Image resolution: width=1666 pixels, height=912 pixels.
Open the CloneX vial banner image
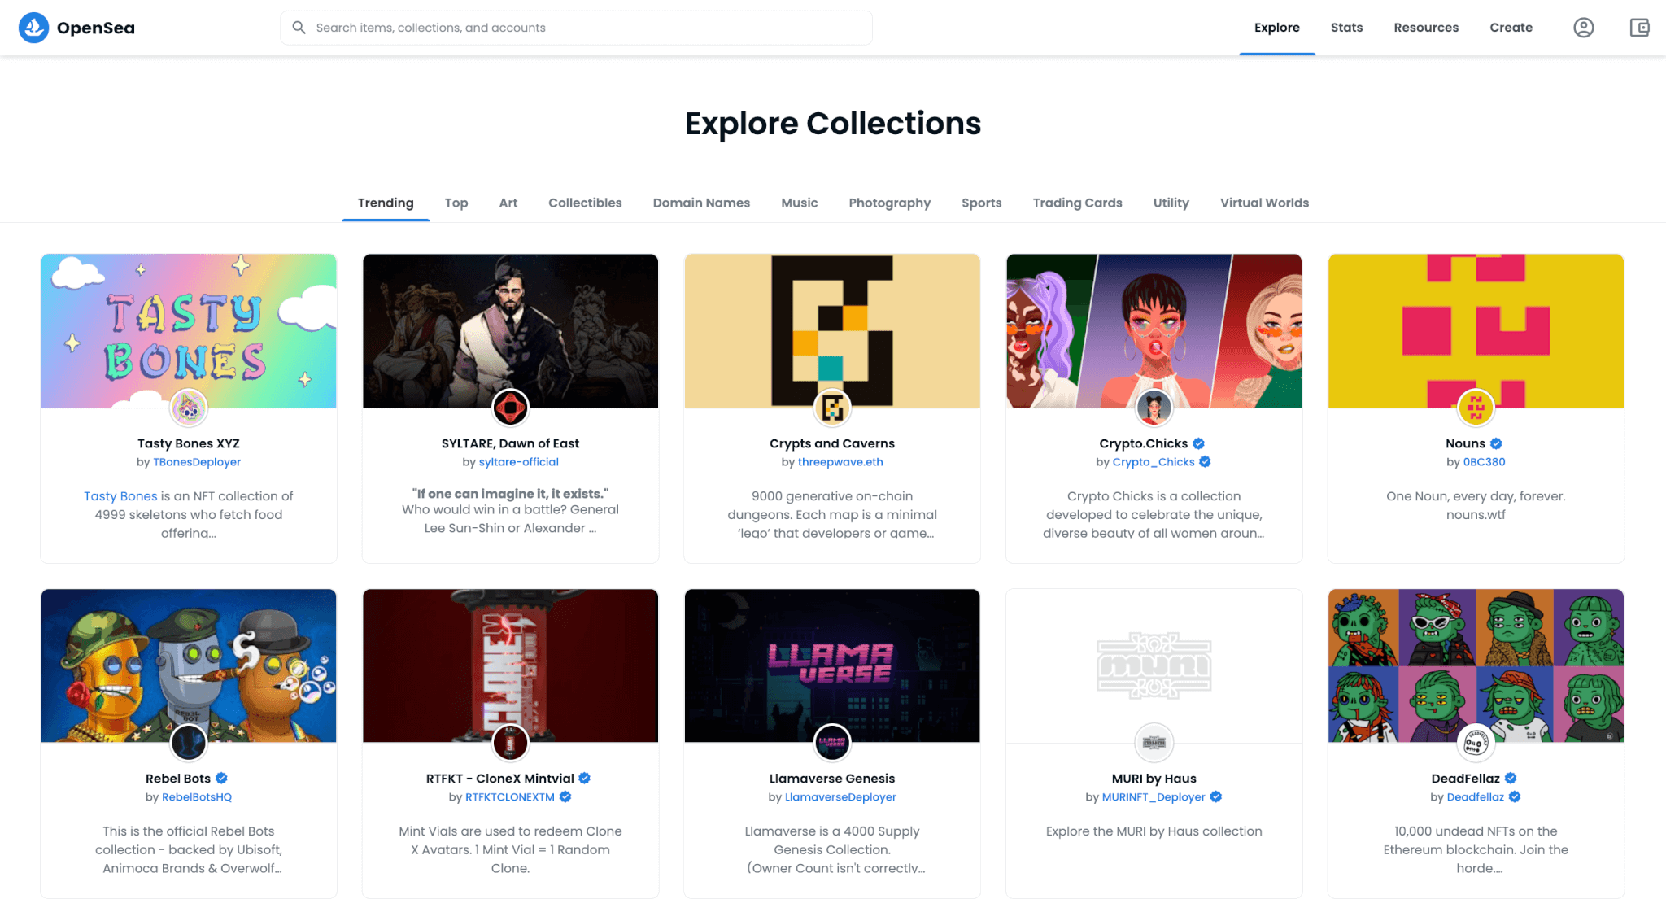(x=510, y=665)
